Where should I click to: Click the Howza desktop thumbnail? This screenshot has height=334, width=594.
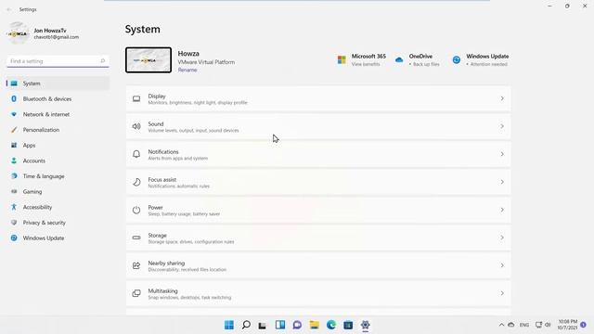tap(148, 59)
